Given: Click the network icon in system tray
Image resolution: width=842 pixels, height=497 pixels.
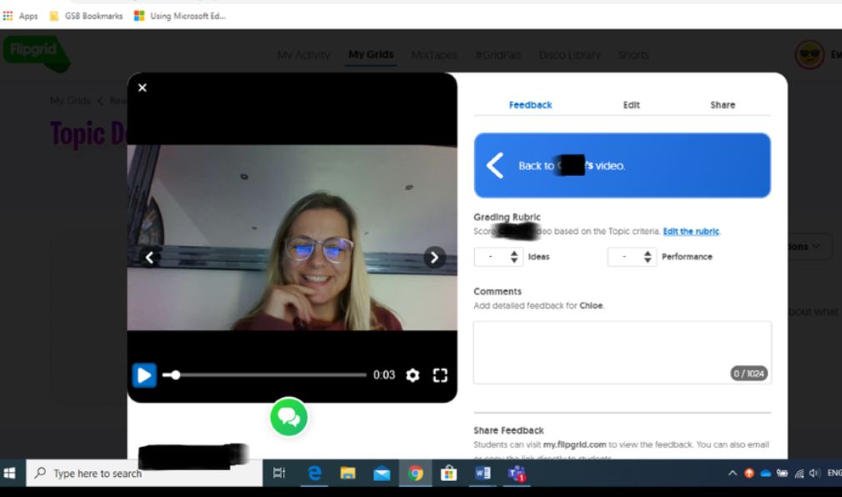Looking at the screenshot, I should [799, 473].
